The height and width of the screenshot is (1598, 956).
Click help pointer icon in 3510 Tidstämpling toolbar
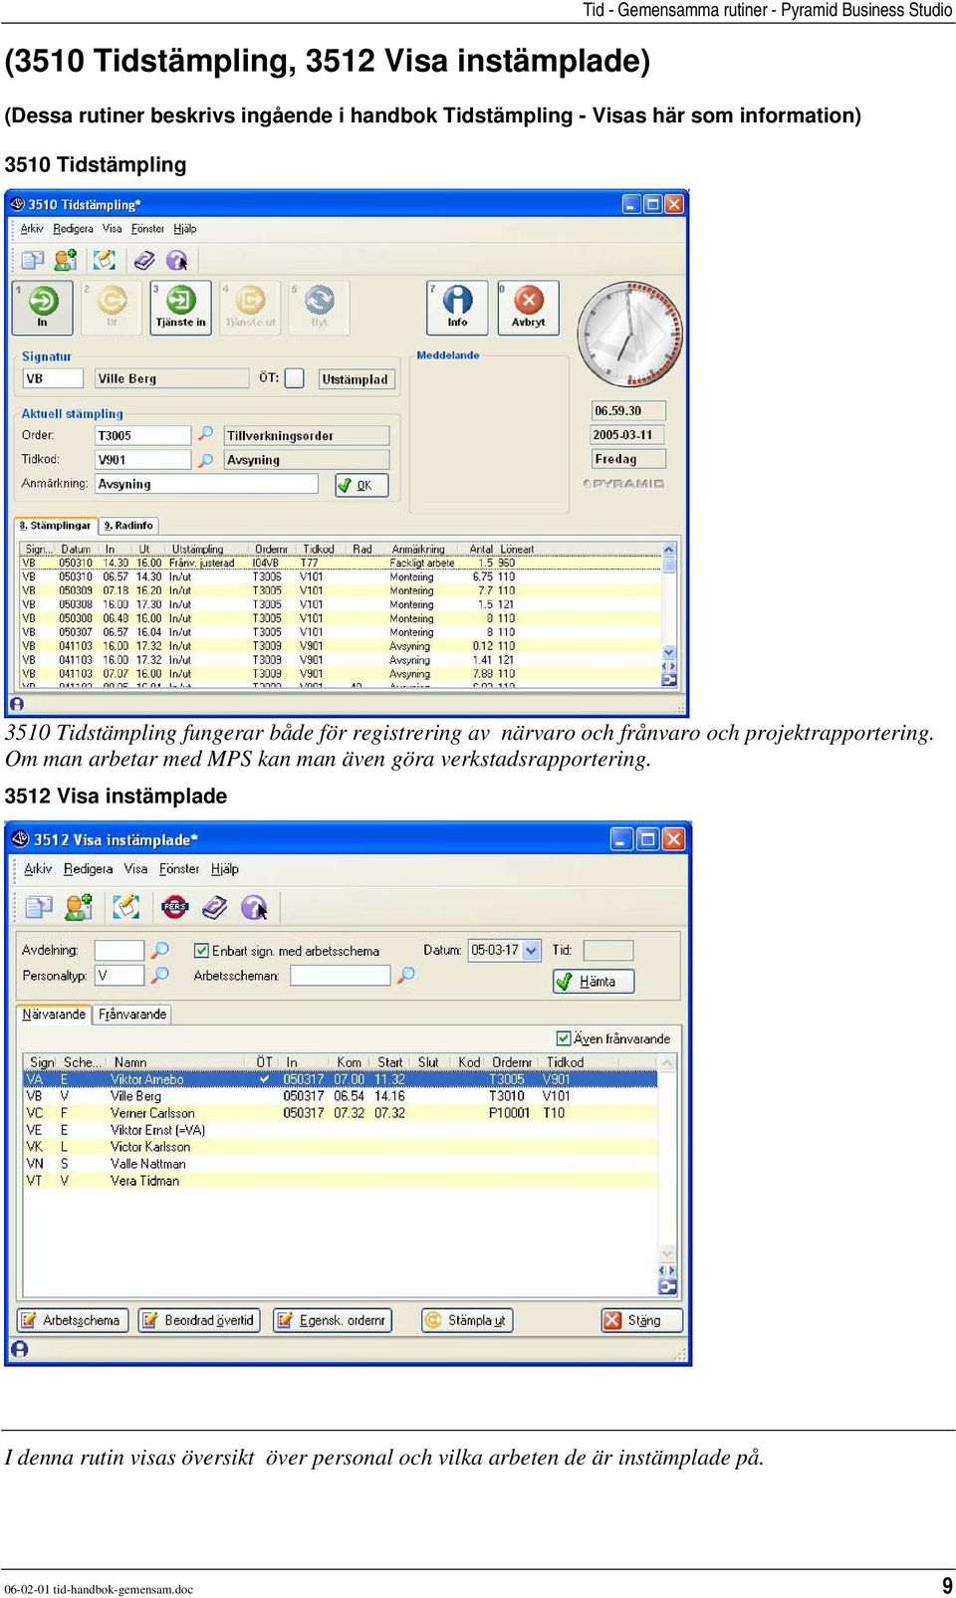pos(177,260)
